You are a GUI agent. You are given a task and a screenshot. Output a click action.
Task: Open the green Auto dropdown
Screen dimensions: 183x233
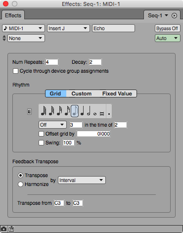[168, 38]
